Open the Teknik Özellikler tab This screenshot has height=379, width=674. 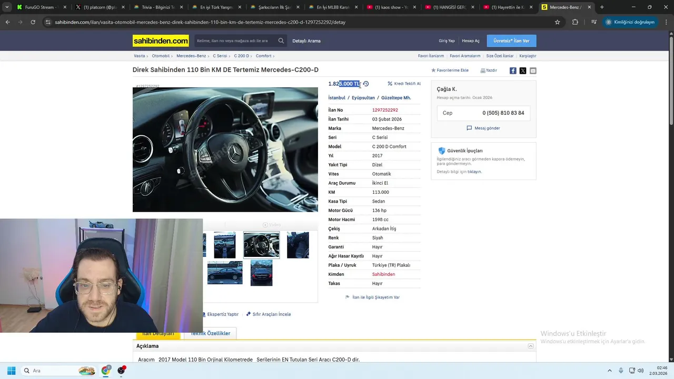pos(211,334)
